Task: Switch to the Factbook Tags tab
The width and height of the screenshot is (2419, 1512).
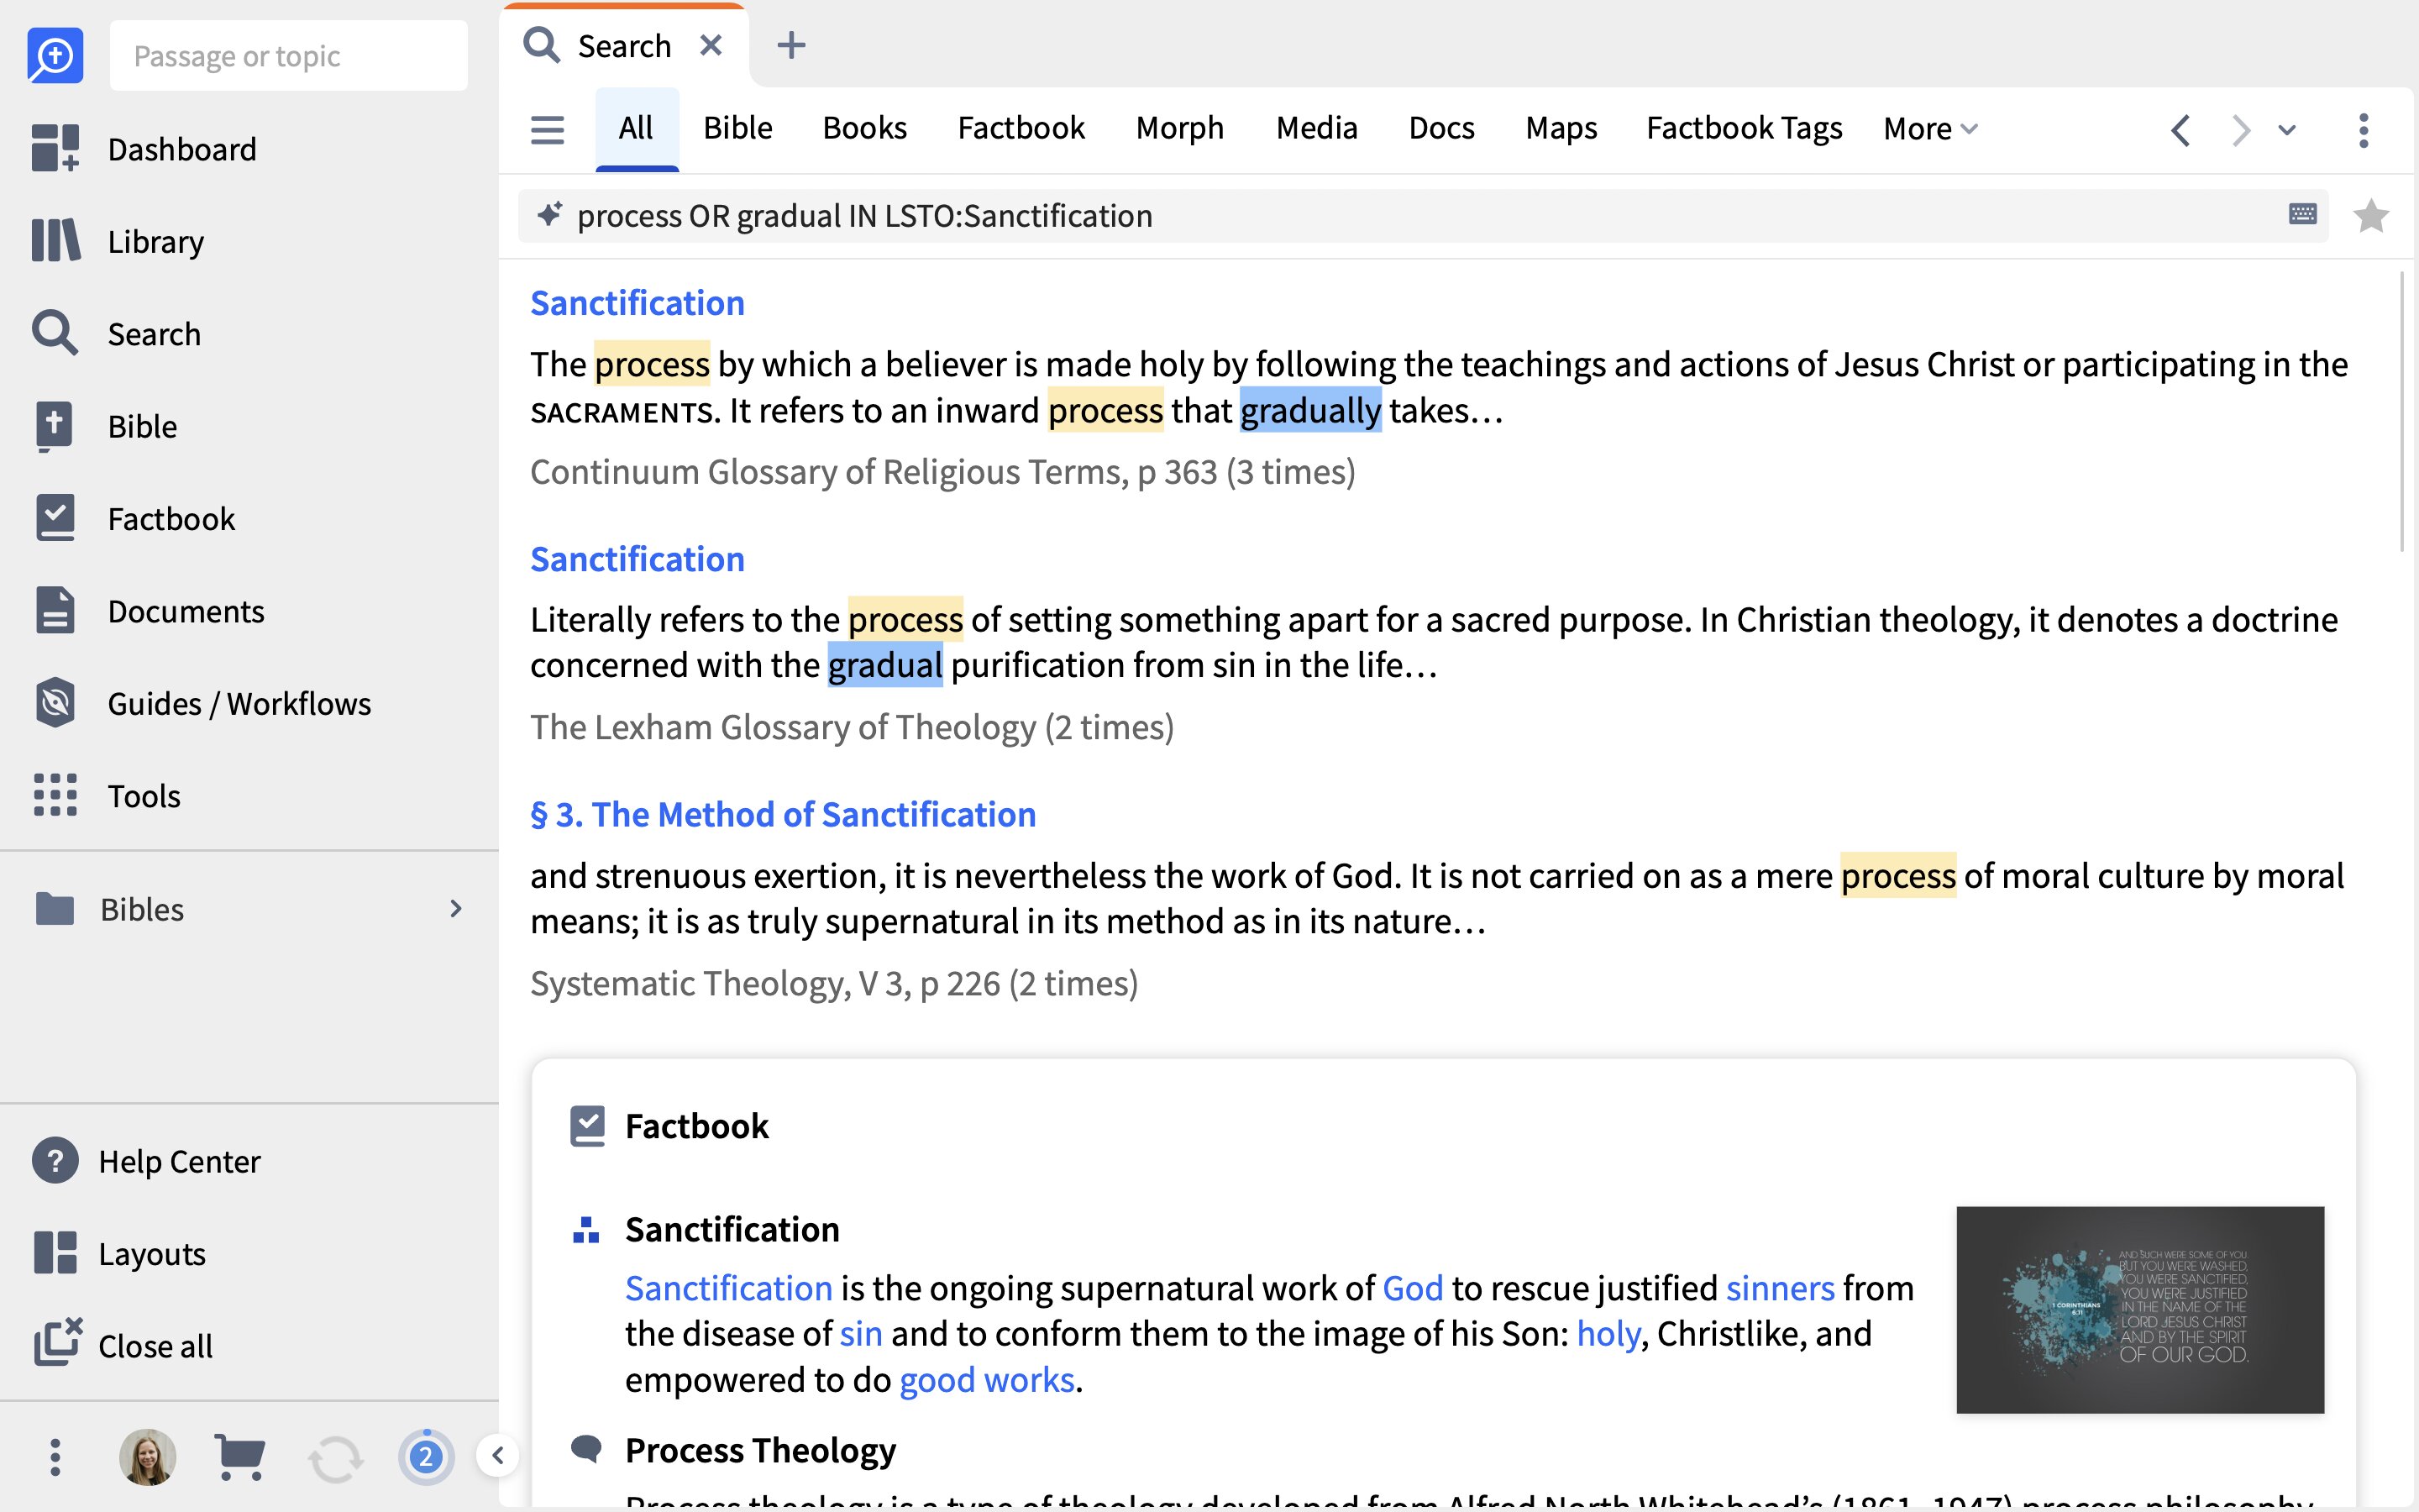Action: click(1745, 128)
